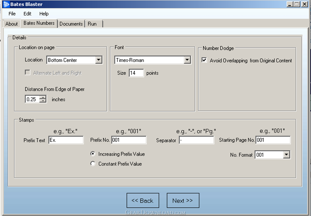Switch to the About tab
Screen dimensions: 311x216
point(12,24)
